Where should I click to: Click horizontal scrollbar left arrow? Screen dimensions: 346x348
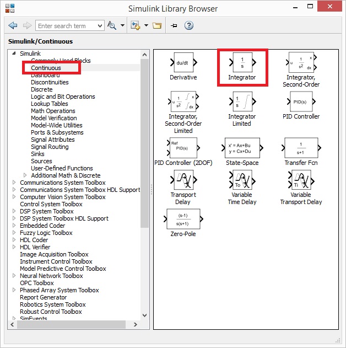[13, 324]
